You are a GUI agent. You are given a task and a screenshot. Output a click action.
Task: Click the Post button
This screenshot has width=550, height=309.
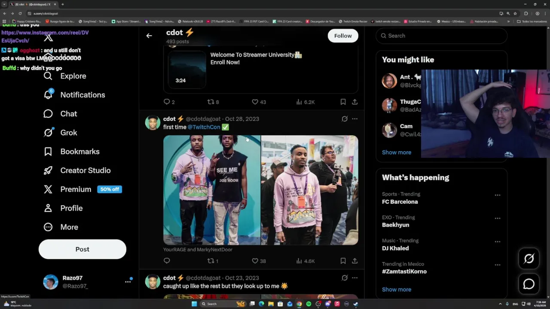(x=82, y=249)
